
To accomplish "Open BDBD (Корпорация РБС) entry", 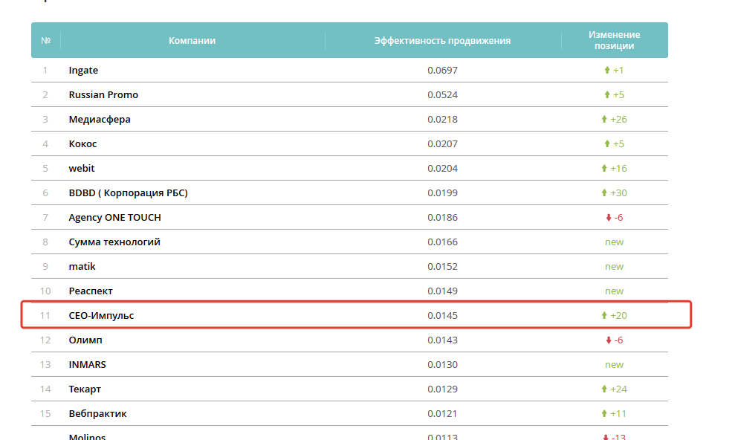I will [x=128, y=193].
